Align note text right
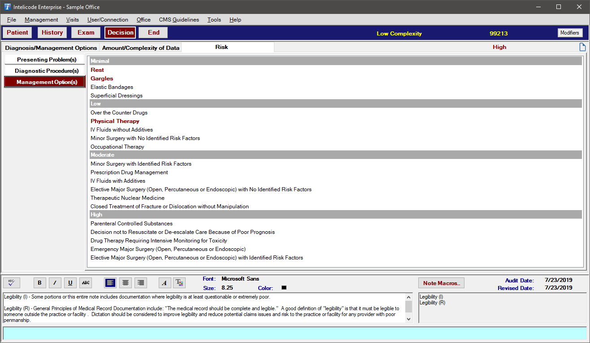590x343 pixels. click(x=141, y=283)
